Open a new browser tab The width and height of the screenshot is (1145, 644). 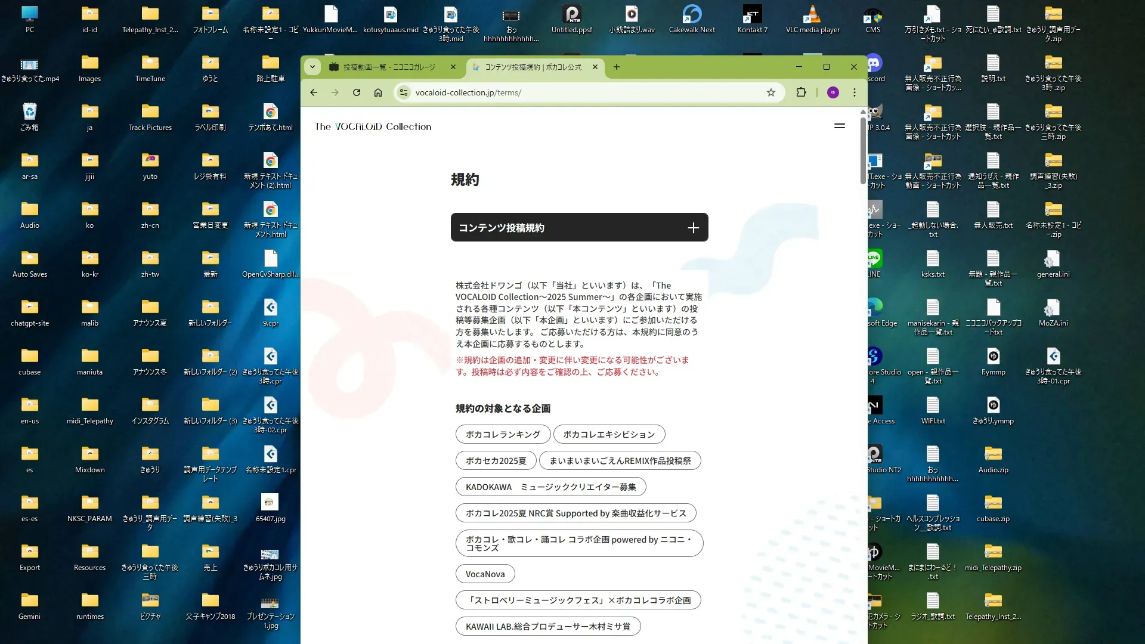tap(617, 67)
